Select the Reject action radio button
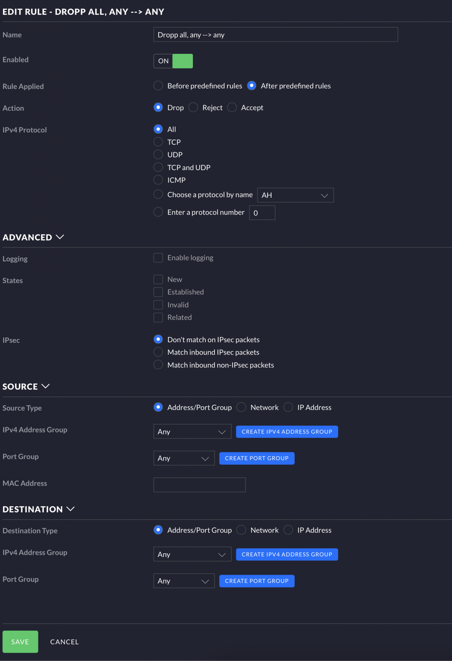 193,107
